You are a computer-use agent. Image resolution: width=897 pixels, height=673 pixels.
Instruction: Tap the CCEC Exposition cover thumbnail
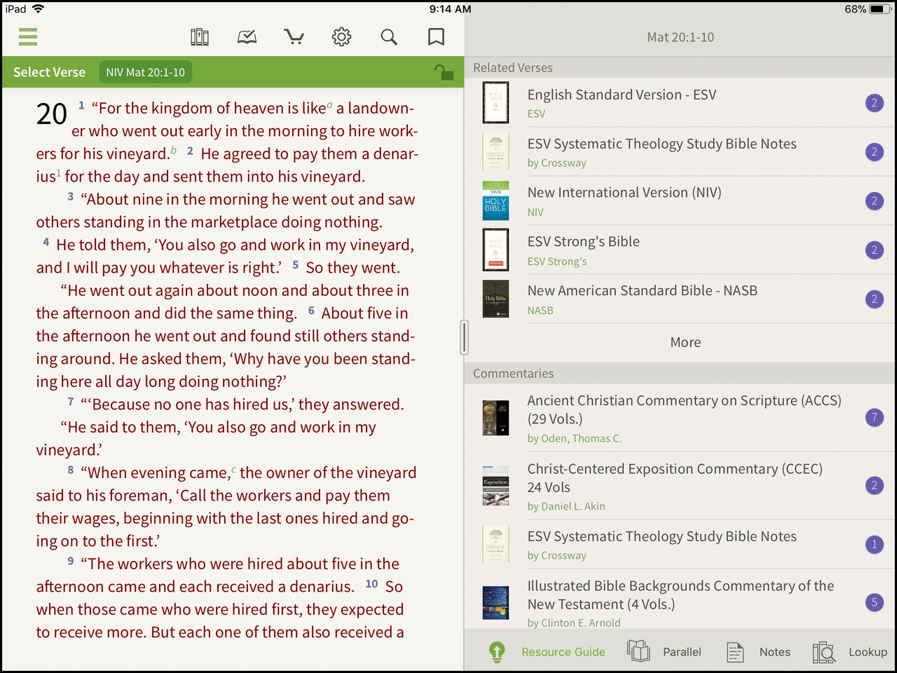[495, 486]
